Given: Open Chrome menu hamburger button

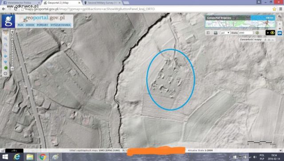Looking at the screenshot, I should [280, 9].
